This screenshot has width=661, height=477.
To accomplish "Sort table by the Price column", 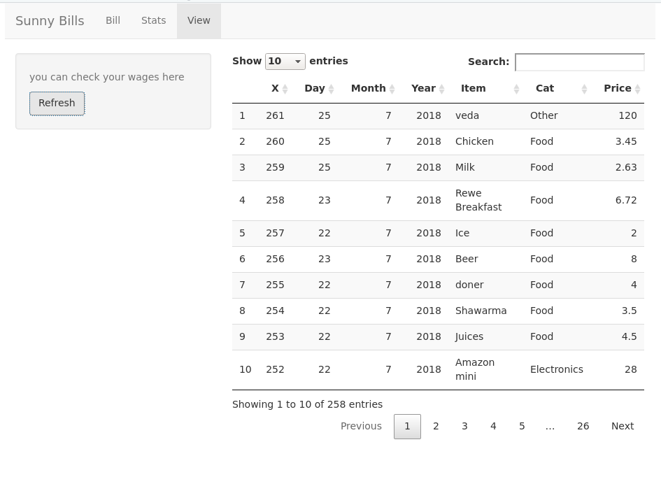I will 618,89.
